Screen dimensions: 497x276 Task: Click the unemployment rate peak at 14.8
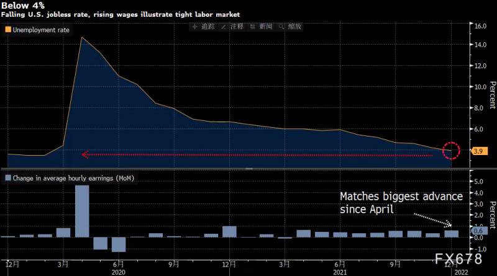(x=81, y=37)
